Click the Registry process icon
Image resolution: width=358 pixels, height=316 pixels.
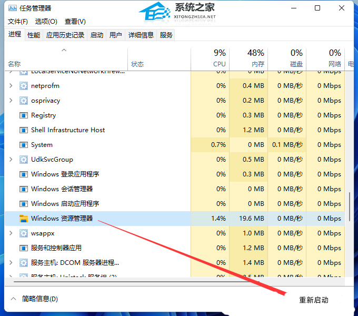(x=23, y=115)
